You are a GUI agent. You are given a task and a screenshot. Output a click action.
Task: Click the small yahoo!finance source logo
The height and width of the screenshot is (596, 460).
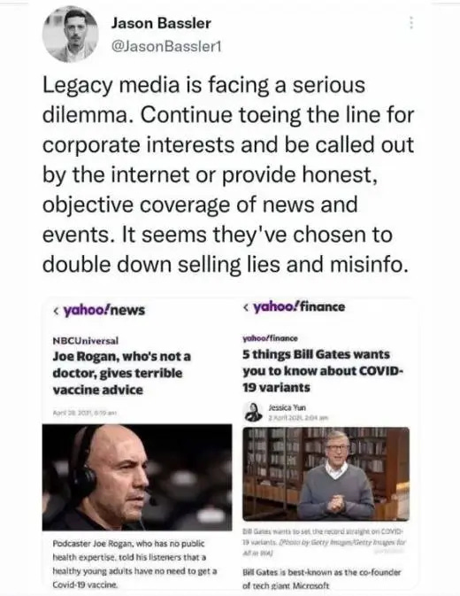coord(270,338)
